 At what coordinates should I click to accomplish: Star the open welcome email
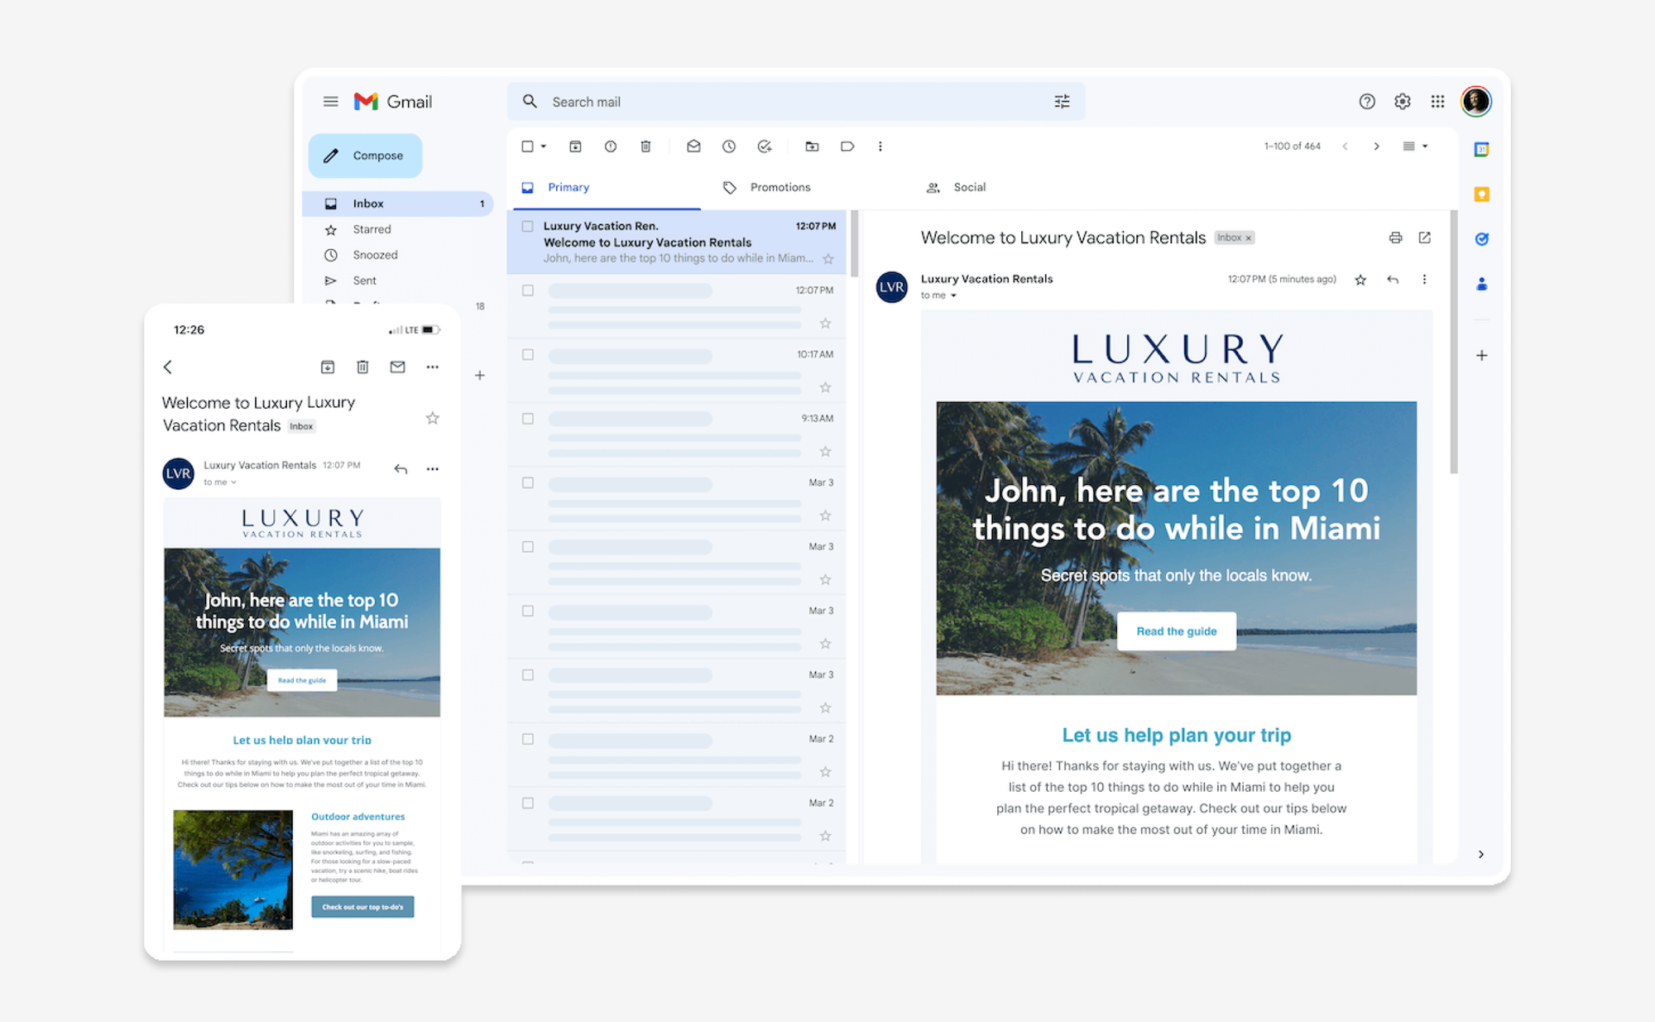1360,279
